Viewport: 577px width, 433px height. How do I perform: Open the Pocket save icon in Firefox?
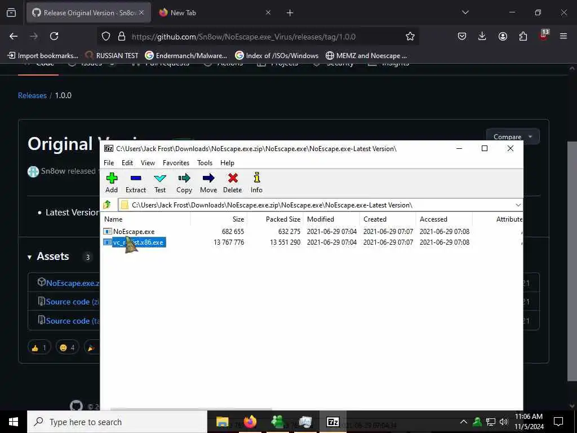pyautogui.click(x=462, y=36)
